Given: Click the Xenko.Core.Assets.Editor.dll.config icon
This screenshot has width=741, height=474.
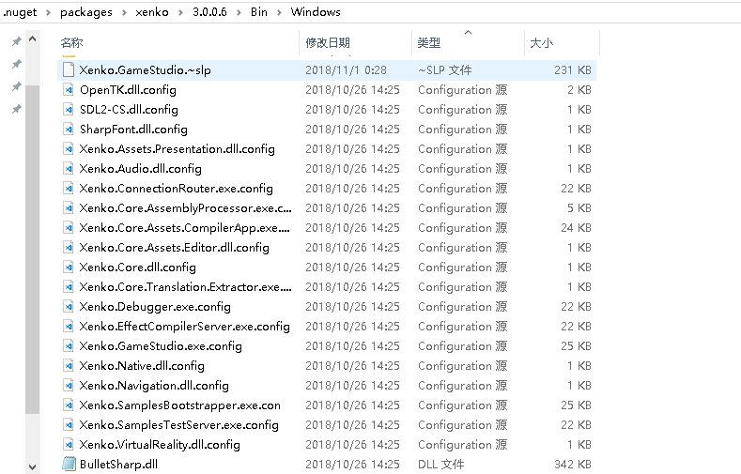Looking at the screenshot, I should (69, 248).
